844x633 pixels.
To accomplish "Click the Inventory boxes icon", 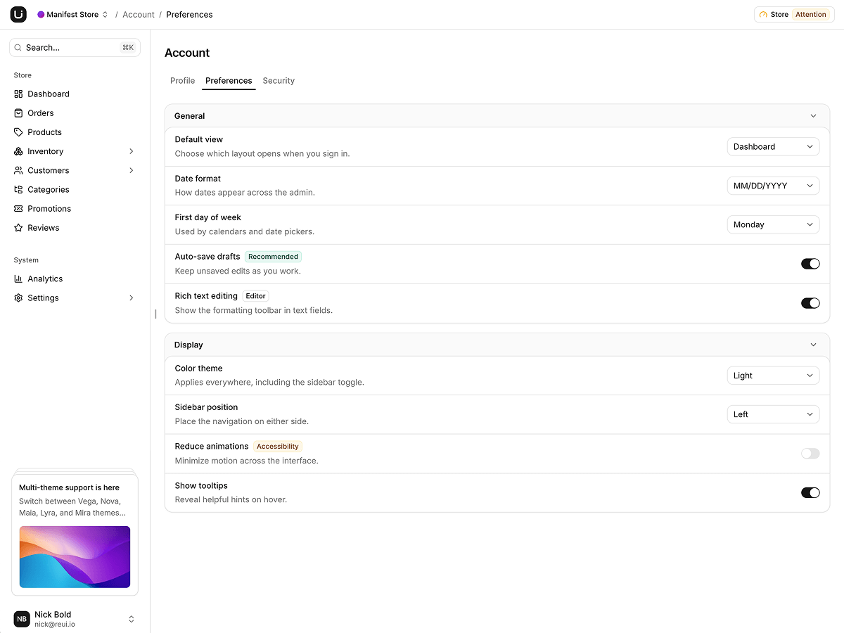I will tap(18, 151).
